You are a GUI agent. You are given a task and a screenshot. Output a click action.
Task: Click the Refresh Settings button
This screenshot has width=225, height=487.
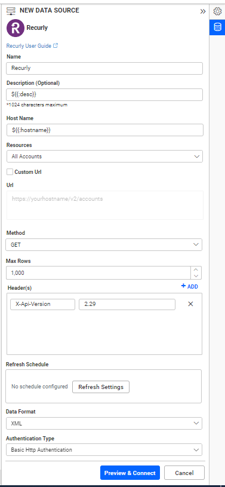pyautogui.click(x=101, y=387)
